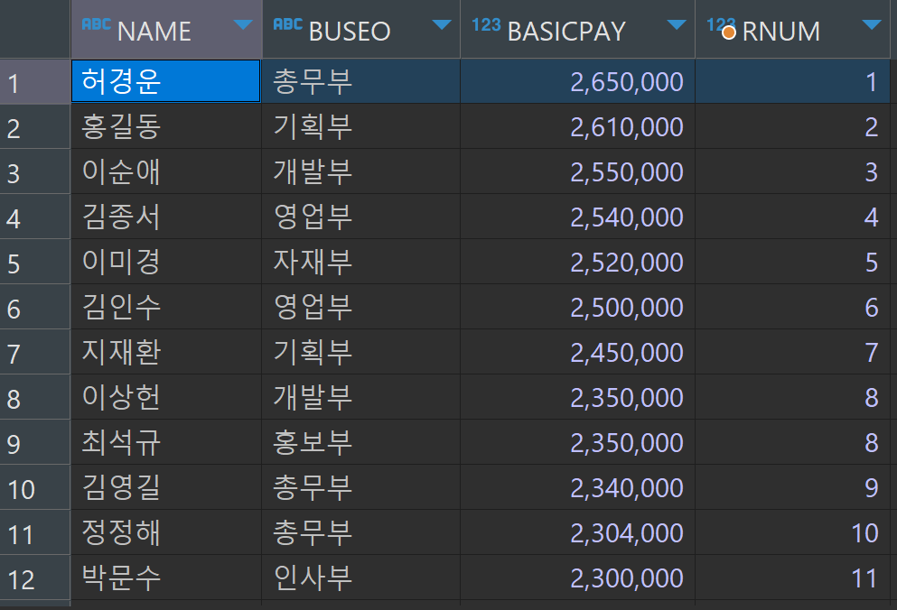Click the BASICPAY cell 2,450,000
This screenshot has height=610, width=897.
578,353
